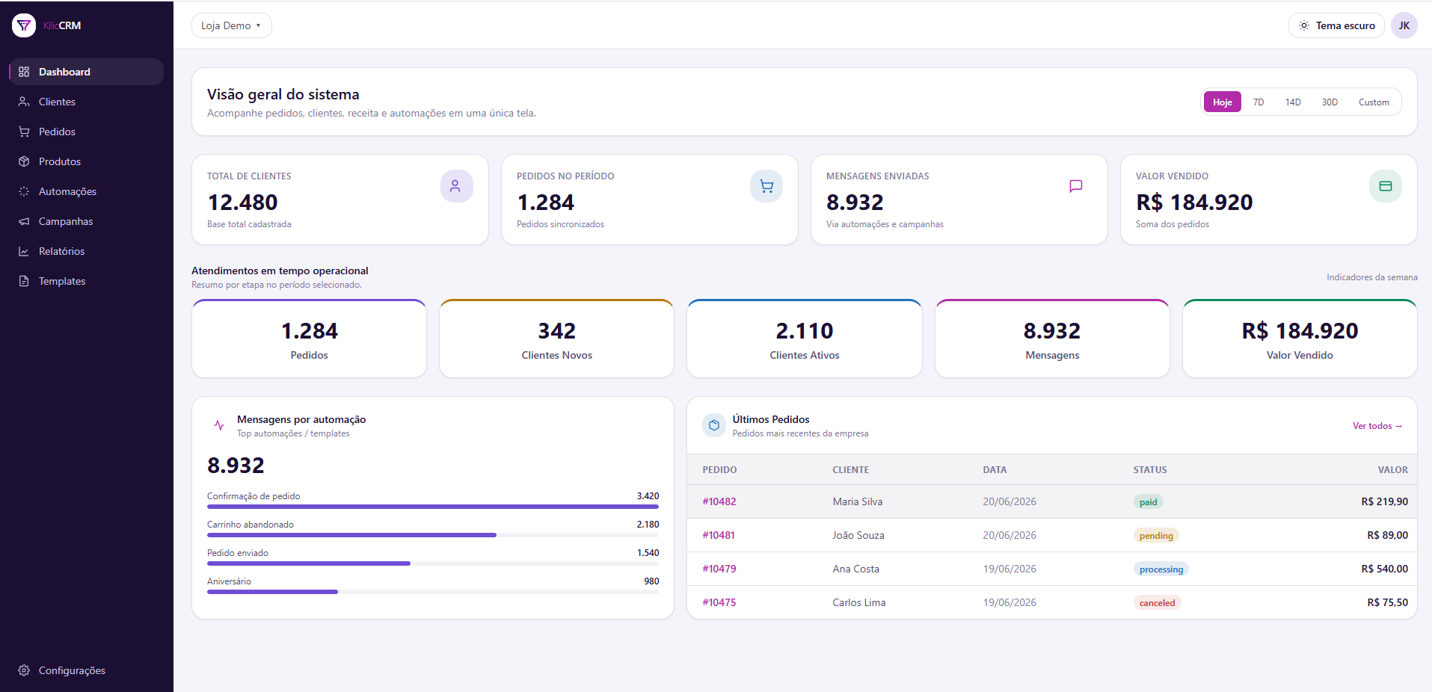Screen dimensions: 1432x692
Task: Click the VALOR column header
Action: click(1393, 470)
